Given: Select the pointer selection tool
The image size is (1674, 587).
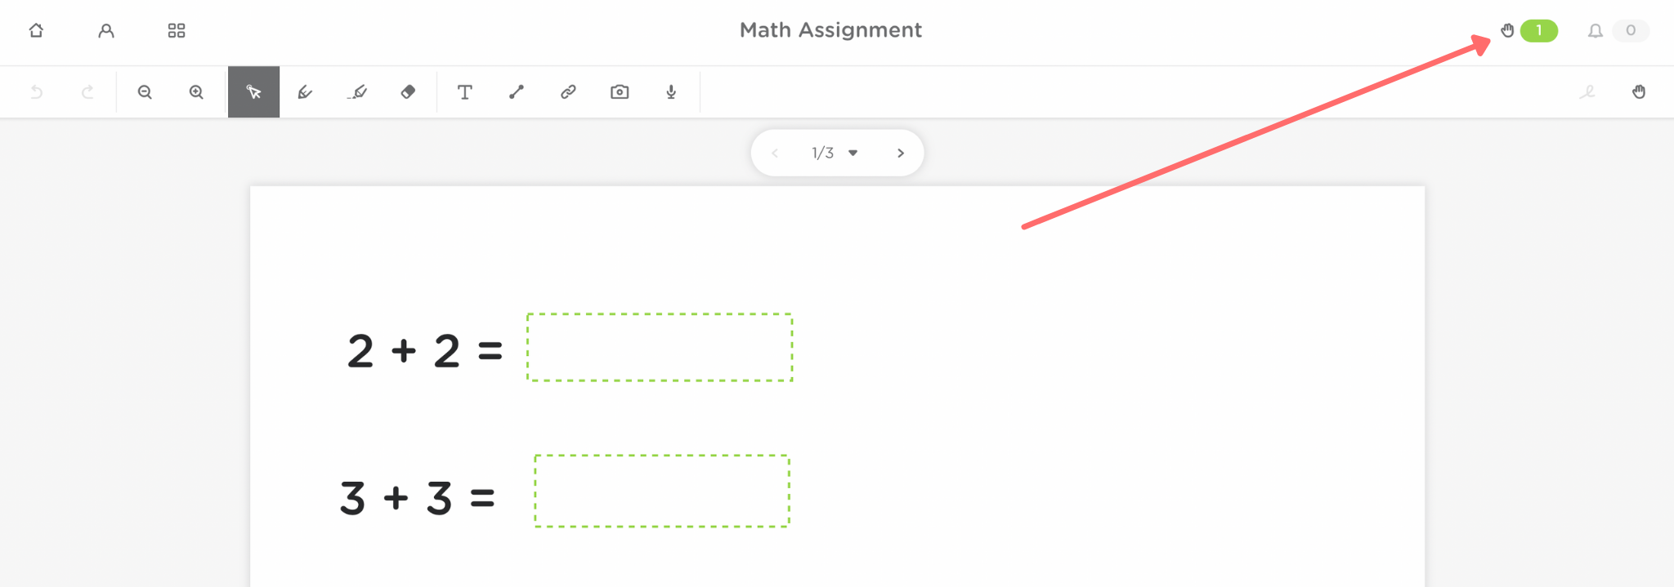Looking at the screenshot, I should pyautogui.click(x=253, y=92).
